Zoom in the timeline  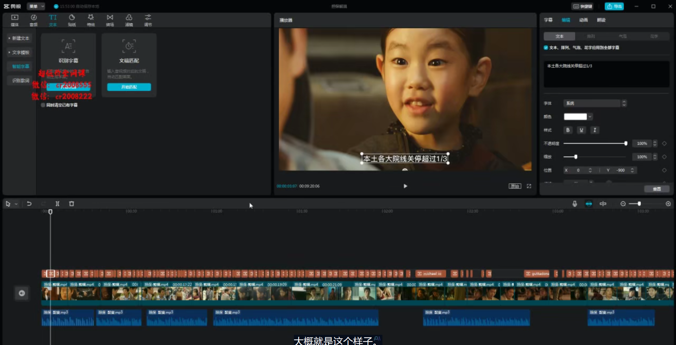click(668, 204)
